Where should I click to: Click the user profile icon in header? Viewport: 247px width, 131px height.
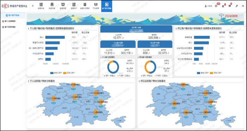(206, 6)
